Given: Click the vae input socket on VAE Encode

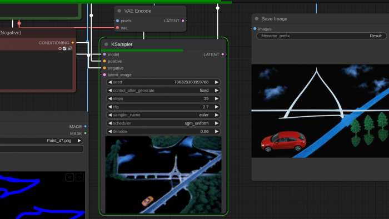Looking at the screenshot, I should point(118,28).
